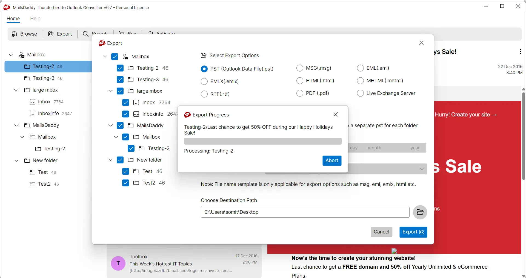The width and height of the screenshot is (526, 278).
Task: Open the three-dot message options menu
Action: coord(520,51)
